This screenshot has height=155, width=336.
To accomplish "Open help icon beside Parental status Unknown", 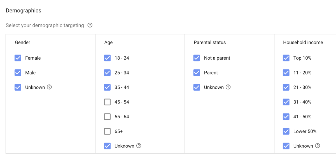I will click(228, 87).
